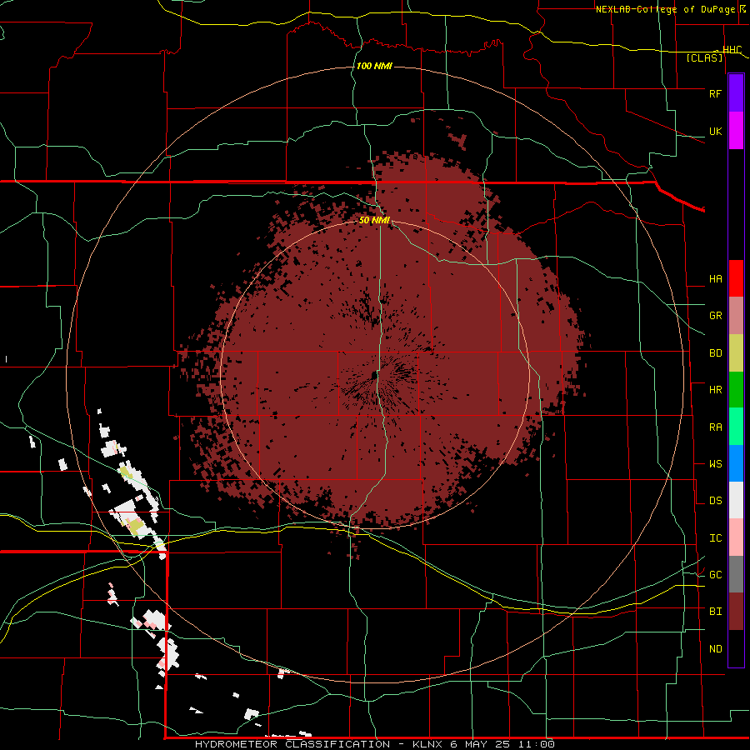Click the HR green legend swatch
The image size is (750, 750).
tap(736, 390)
